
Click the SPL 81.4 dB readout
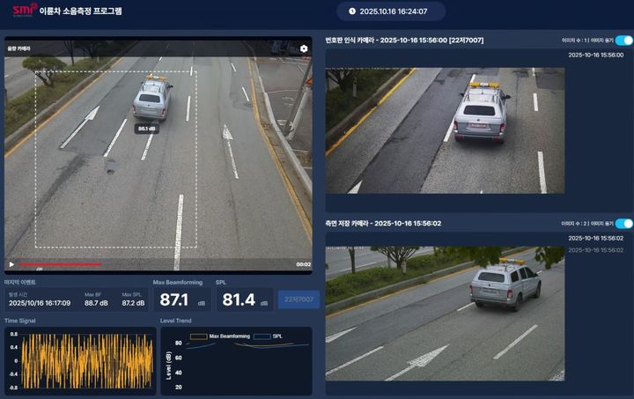pos(239,300)
